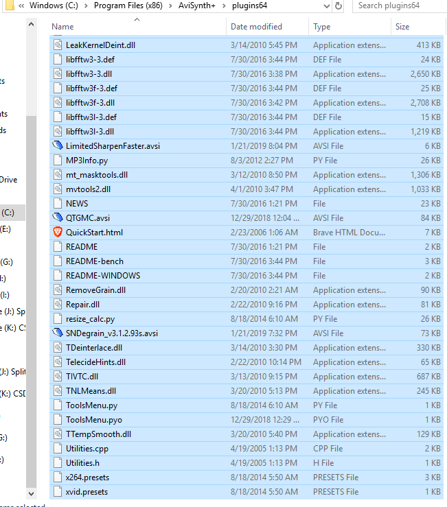Click the TNLMeans.dll file icon

pyautogui.click(x=58, y=391)
